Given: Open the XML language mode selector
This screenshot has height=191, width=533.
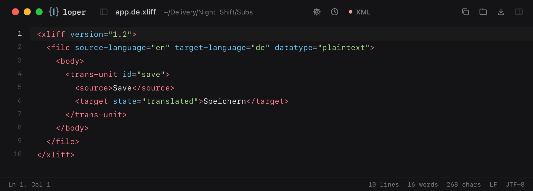Looking at the screenshot, I should 359,12.
